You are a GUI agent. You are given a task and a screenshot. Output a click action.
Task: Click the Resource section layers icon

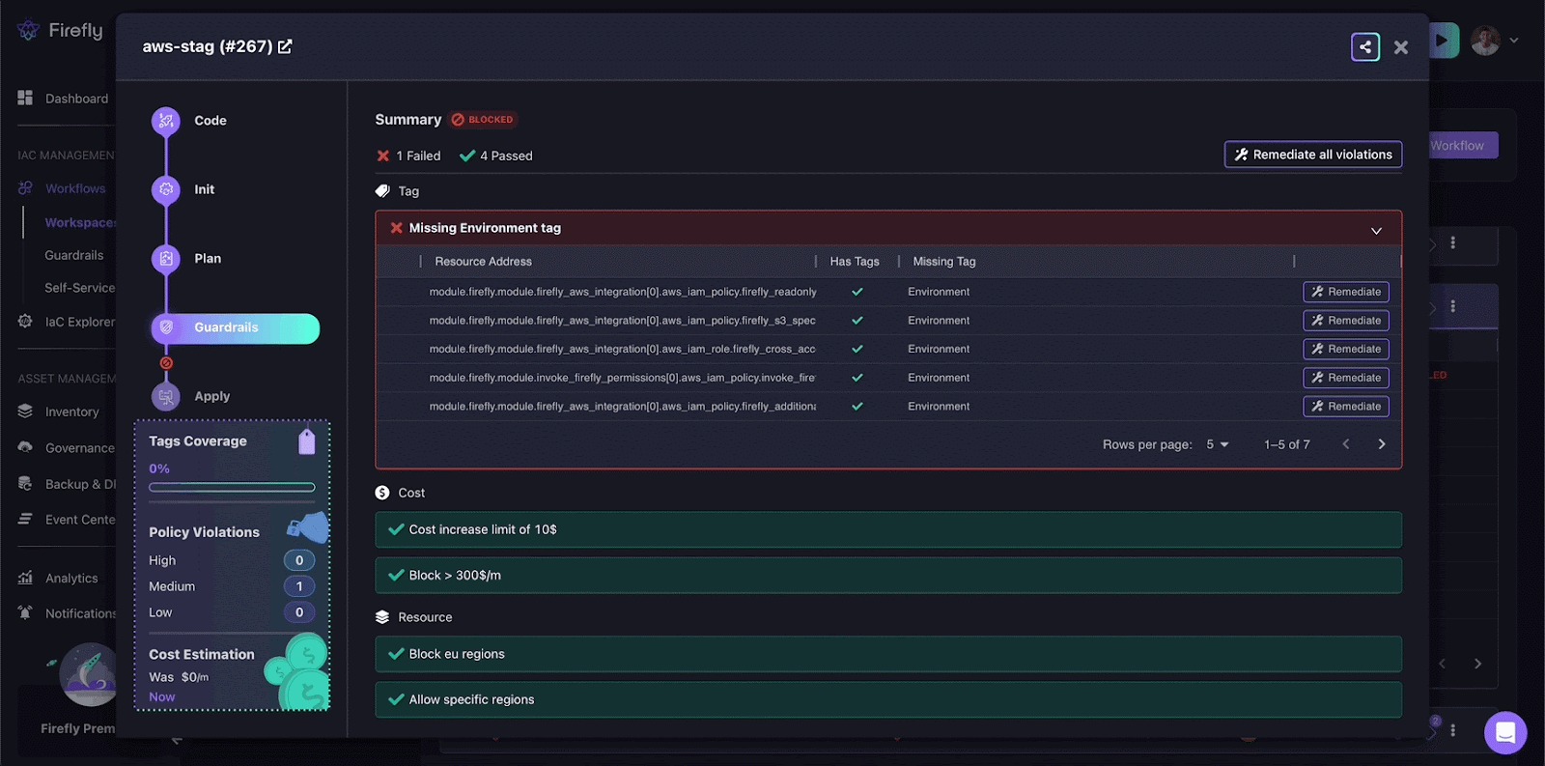382,617
